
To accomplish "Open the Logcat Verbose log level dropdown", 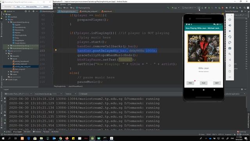I will [71, 94].
